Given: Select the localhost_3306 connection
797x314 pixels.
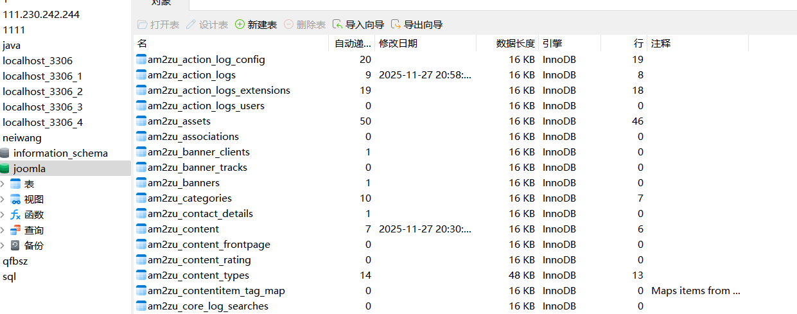Looking at the screenshot, I should tap(37, 61).
